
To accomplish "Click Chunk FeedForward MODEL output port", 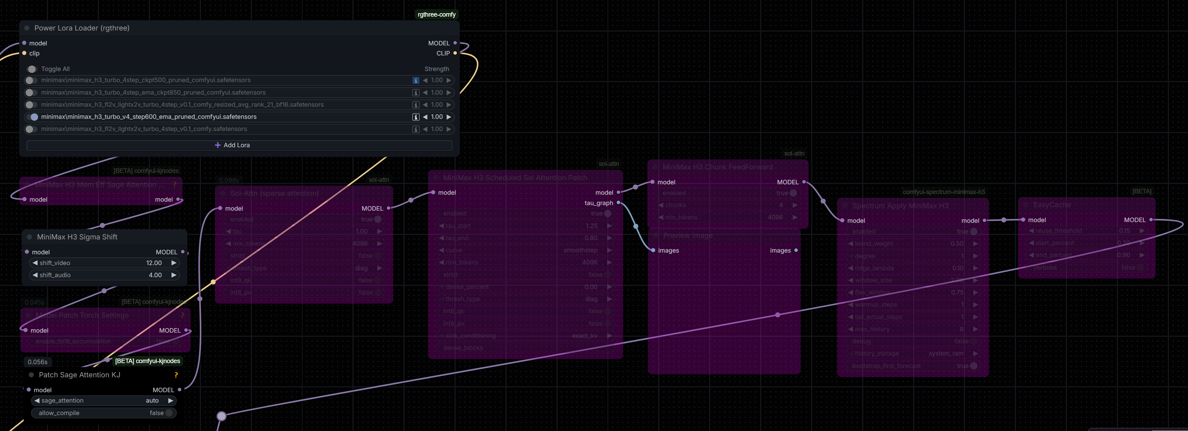I will [804, 182].
